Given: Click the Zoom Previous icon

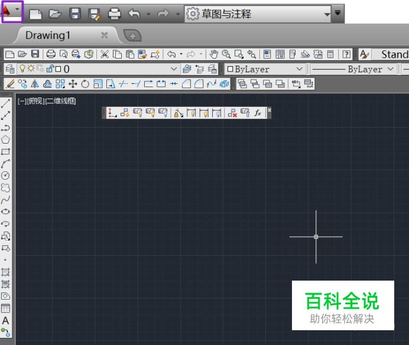Looking at the screenshot, I should (x=251, y=54).
